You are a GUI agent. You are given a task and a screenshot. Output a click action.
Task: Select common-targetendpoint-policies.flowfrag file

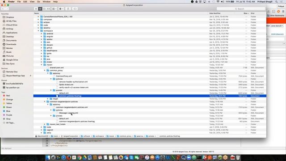(77, 121)
